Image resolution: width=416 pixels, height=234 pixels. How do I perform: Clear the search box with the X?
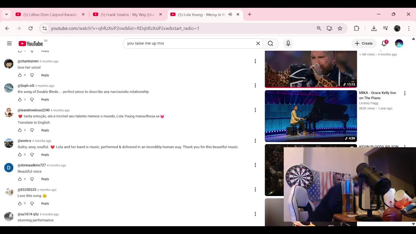(x=258, y=44)
